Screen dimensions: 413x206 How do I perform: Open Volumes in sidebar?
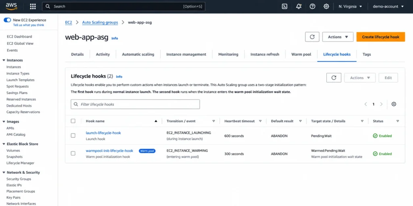coord(13,150)
